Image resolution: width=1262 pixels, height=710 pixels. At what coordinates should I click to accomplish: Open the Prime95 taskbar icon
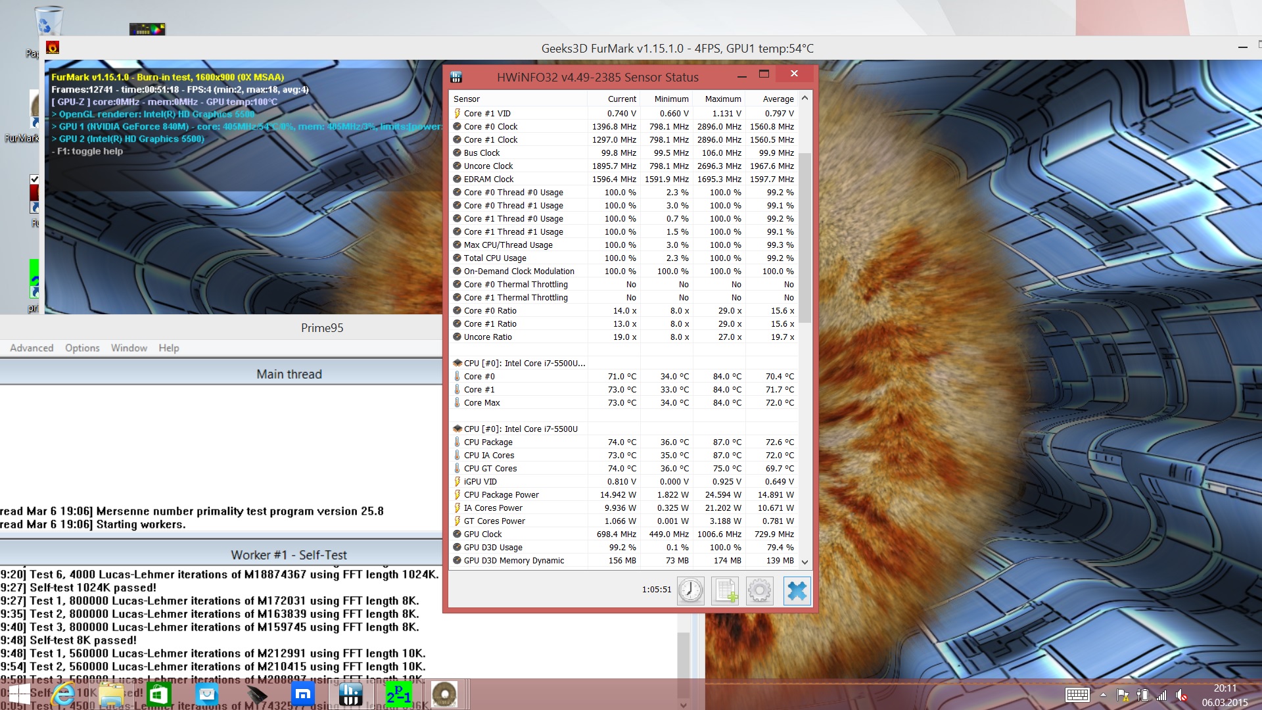[398, 694]
